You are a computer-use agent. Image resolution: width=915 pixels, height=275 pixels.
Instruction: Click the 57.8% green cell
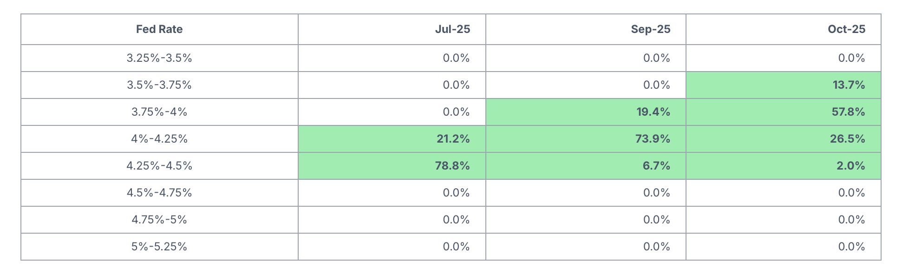(x=848, y=112)
